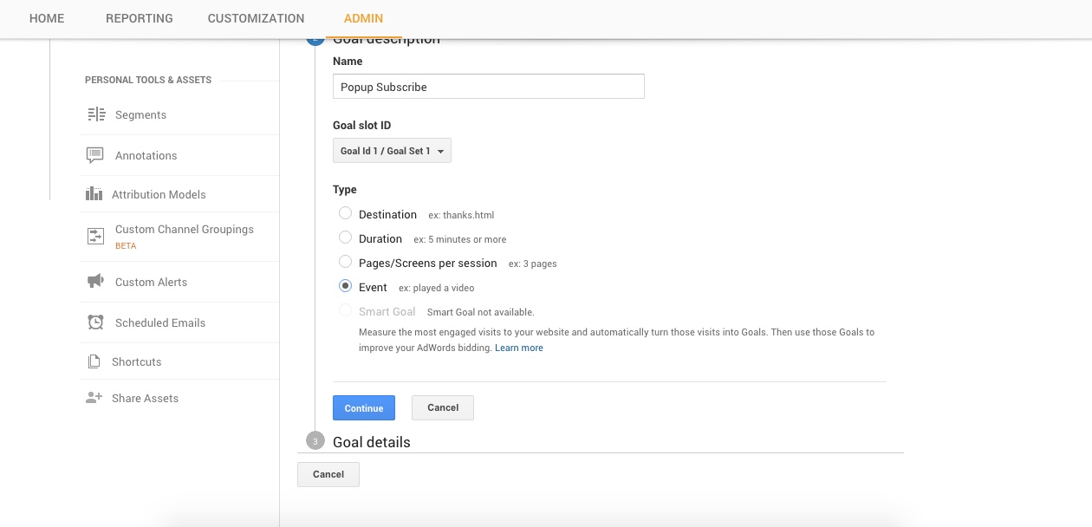Click 'Smart Goal not available.' text
Viewport: 1092px width, 527px height.
coord(480,312)
